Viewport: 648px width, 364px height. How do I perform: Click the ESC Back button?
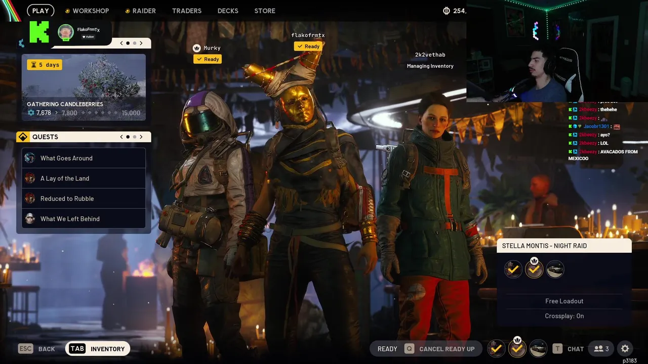pyautogui.click(x=36, y=349)
